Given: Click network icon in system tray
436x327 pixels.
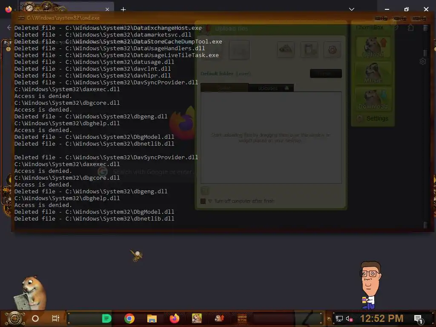Looking at the screenshot, I should point(339,318).
